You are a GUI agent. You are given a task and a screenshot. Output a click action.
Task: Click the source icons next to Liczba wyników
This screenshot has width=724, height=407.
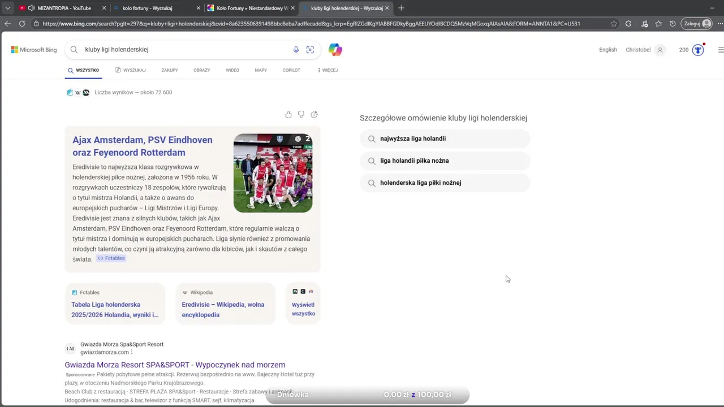[x=78, y=92]
